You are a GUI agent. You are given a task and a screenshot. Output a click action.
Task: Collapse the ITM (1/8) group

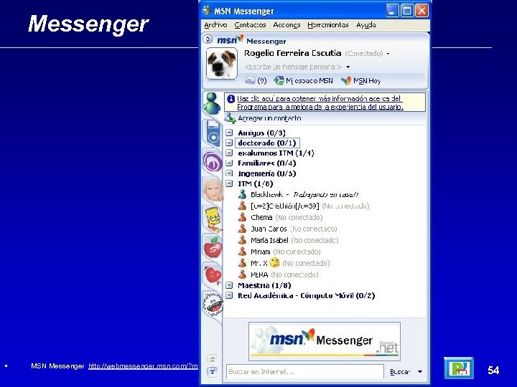click(x=229, y=183)
